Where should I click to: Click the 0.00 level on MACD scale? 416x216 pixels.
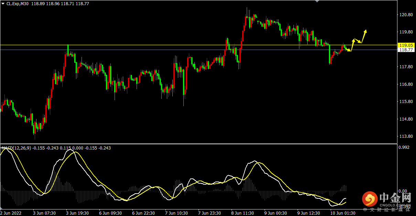pos(402,191)
